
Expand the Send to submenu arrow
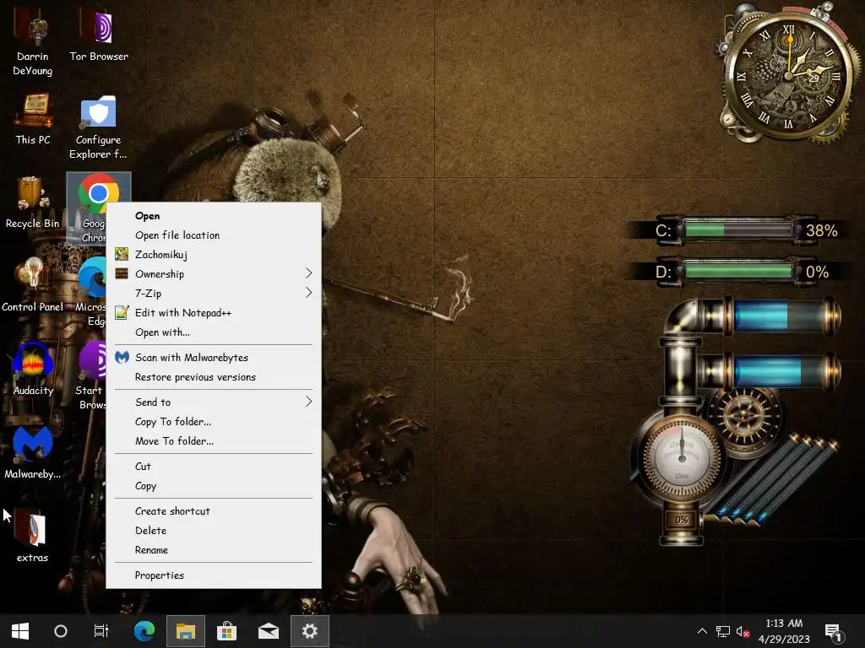(x=309, y=402)
